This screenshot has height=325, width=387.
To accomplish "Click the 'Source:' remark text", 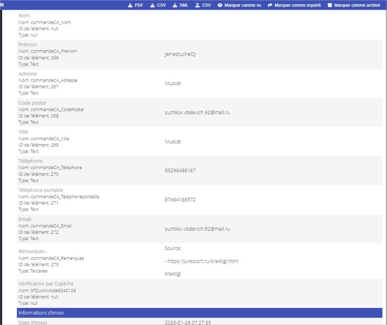I will click(x=173, y=248).
